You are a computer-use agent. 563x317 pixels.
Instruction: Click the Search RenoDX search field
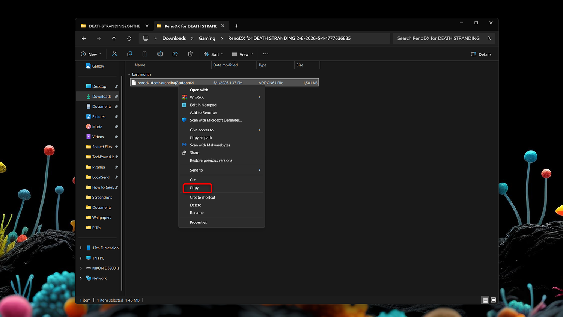pos(443,38)
